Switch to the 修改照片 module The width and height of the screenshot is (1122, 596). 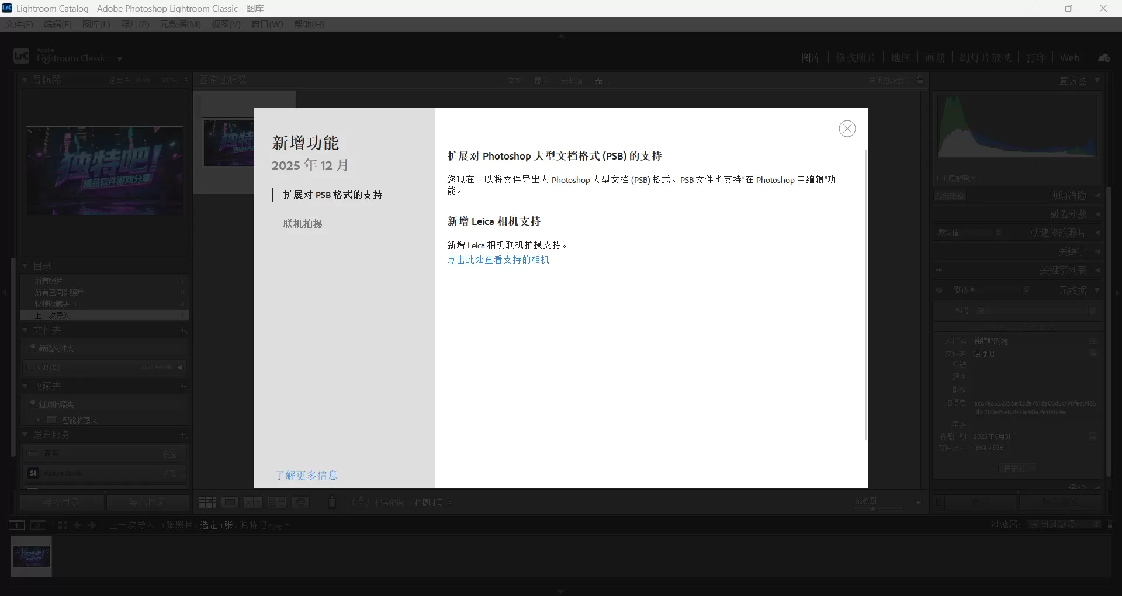tap(856, 57)
